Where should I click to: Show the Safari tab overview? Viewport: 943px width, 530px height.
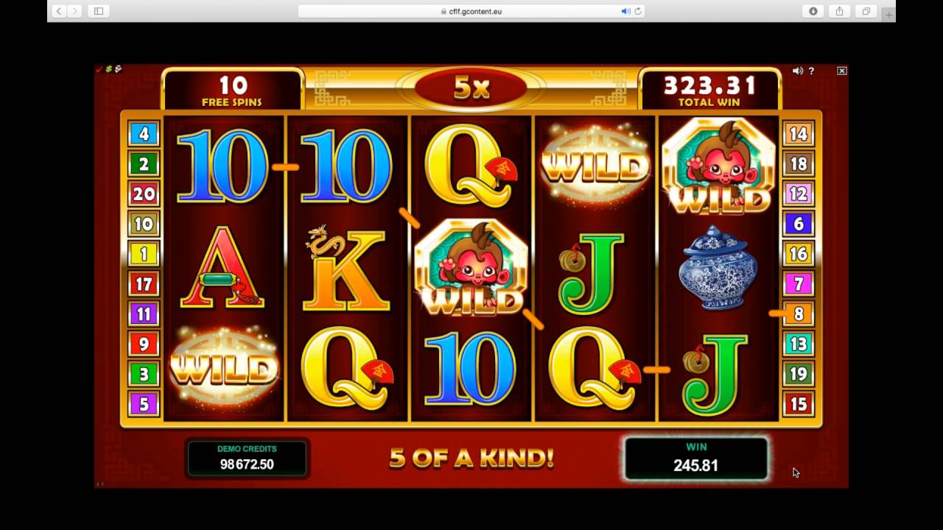(866, 11)
